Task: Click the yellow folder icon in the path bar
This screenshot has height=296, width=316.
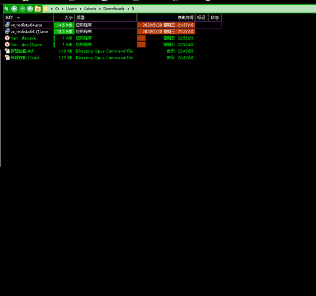Action: (x=46, y=9)
